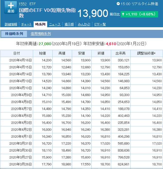Click the high price 15,490 on April 8
The height and width of the screenshot is (169, 163).
pyautogui.click(x=66, y=102)
